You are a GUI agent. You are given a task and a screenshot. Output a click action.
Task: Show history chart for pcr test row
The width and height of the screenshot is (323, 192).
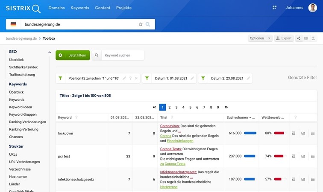[x=303, y=157]
